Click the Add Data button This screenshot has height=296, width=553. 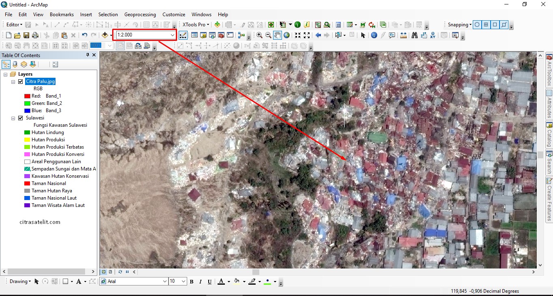(x=105, y=35)
